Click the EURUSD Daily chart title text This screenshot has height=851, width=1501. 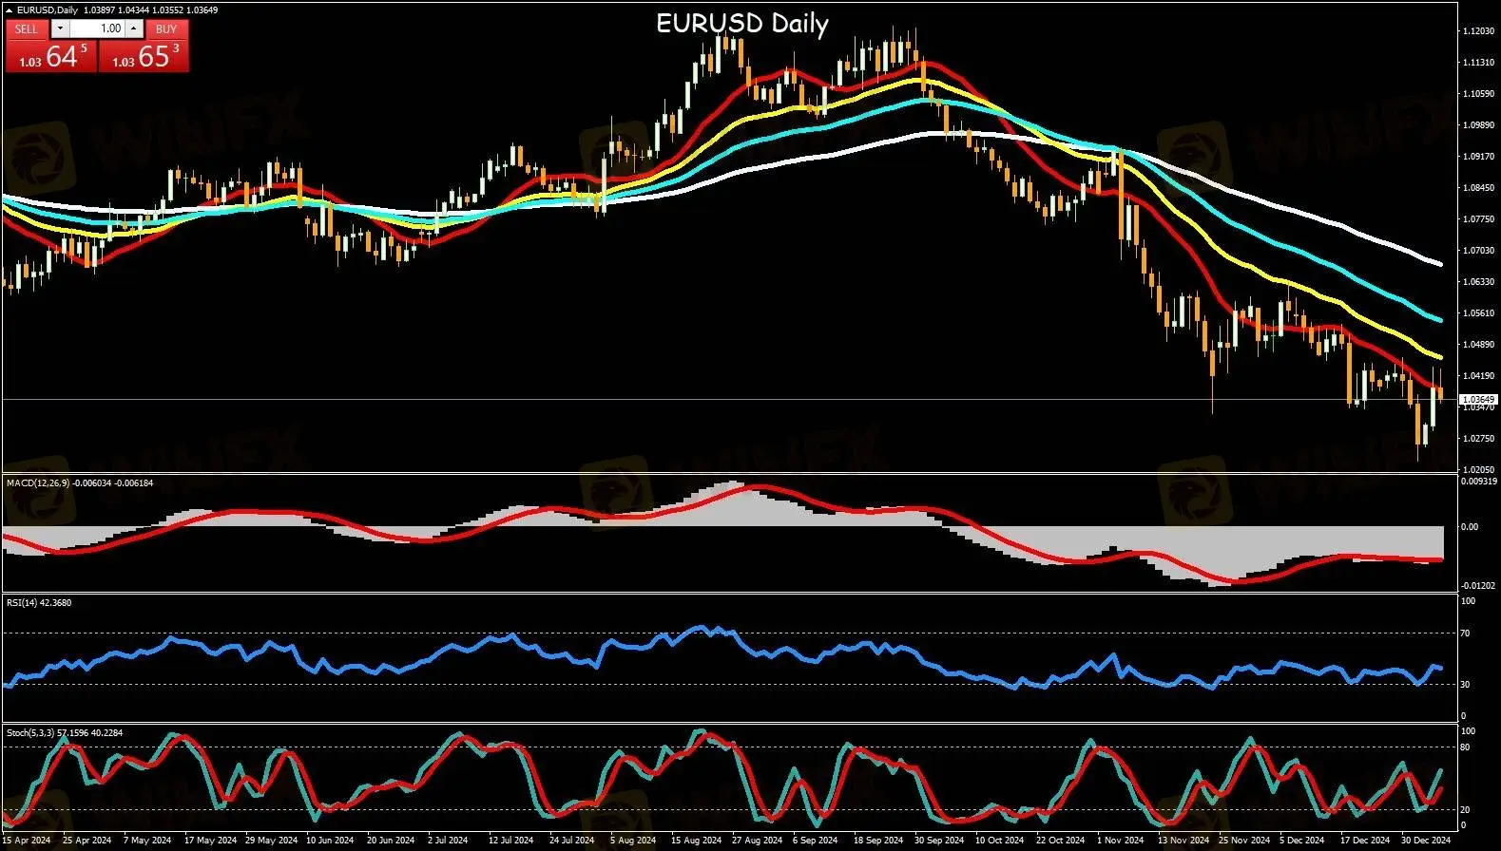pyautogui.click(x=741, y=24)
